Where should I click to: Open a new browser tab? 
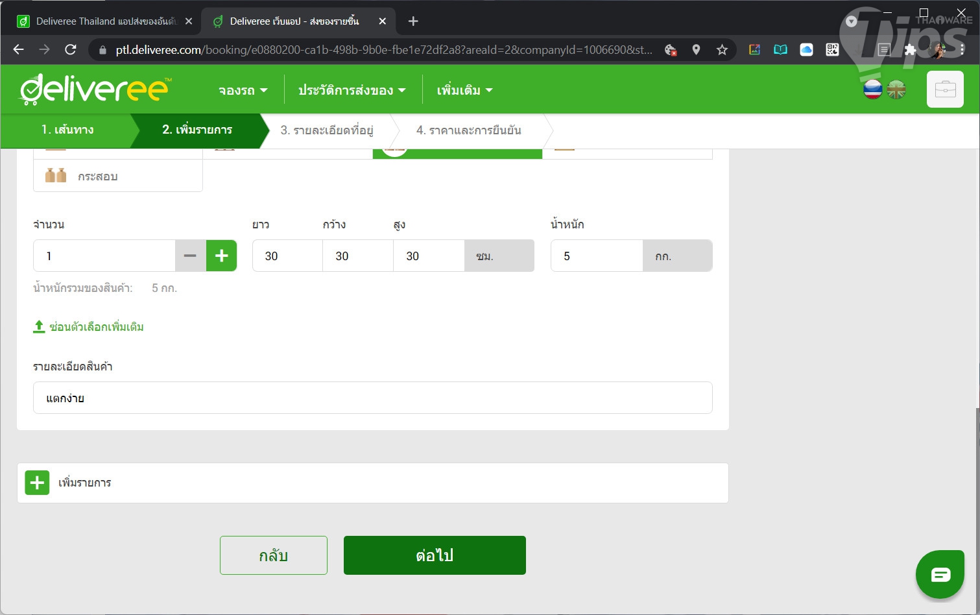pos(413,21)
